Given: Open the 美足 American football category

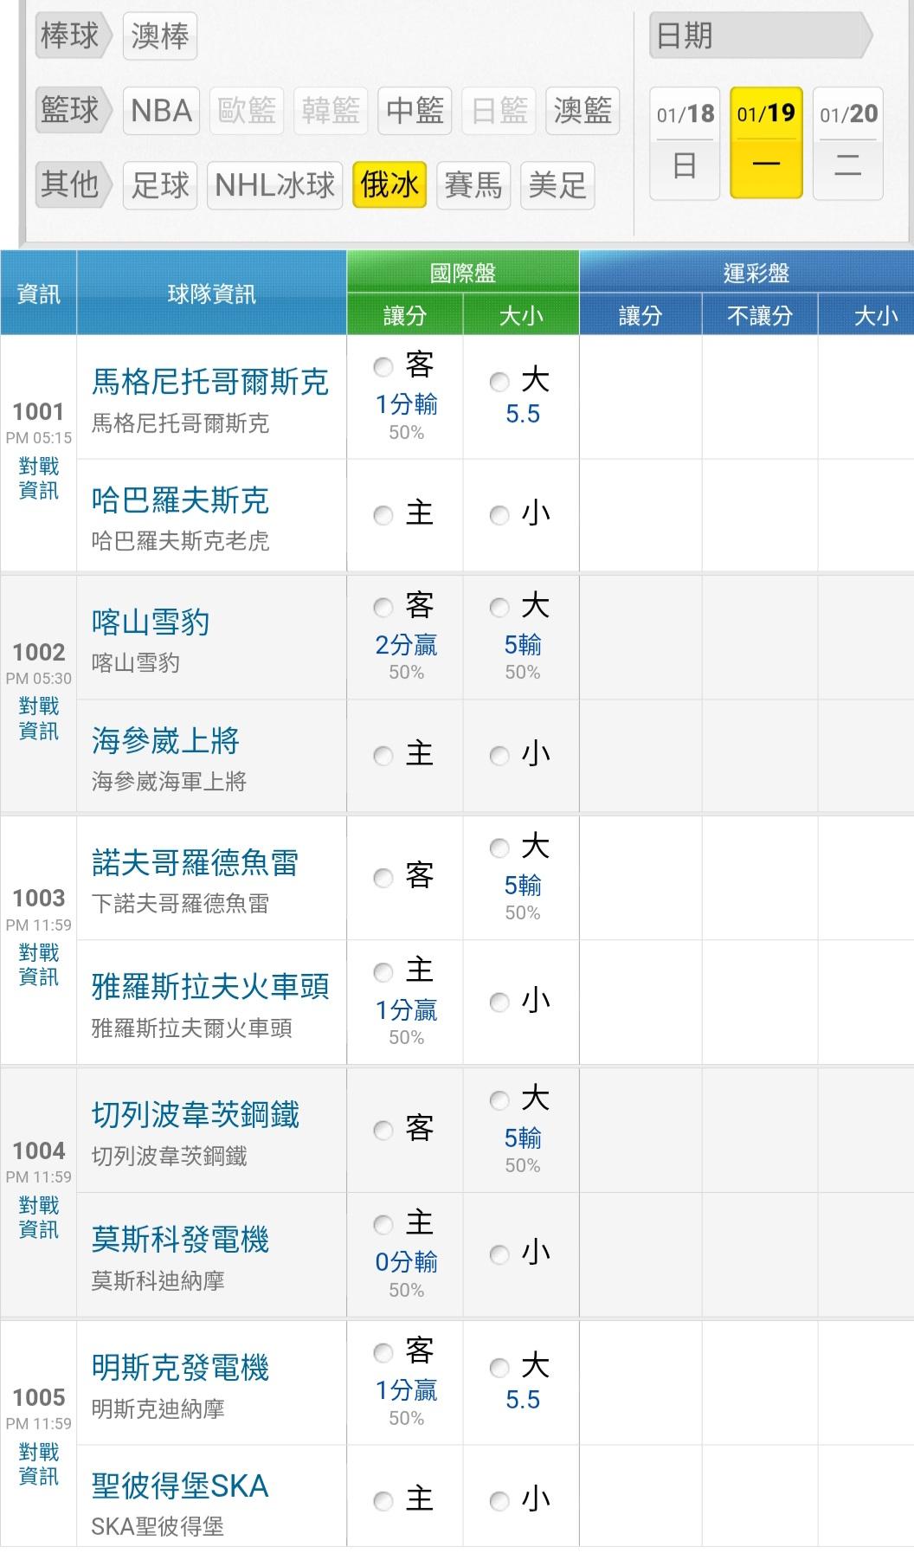Looking at the screenshot, I should [x=557, y=185].
